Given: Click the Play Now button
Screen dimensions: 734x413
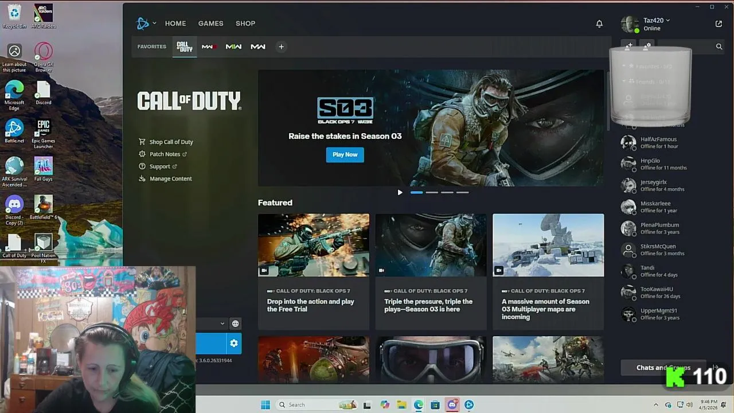Looking at the screenshot, I should click(x=345, y=154).
